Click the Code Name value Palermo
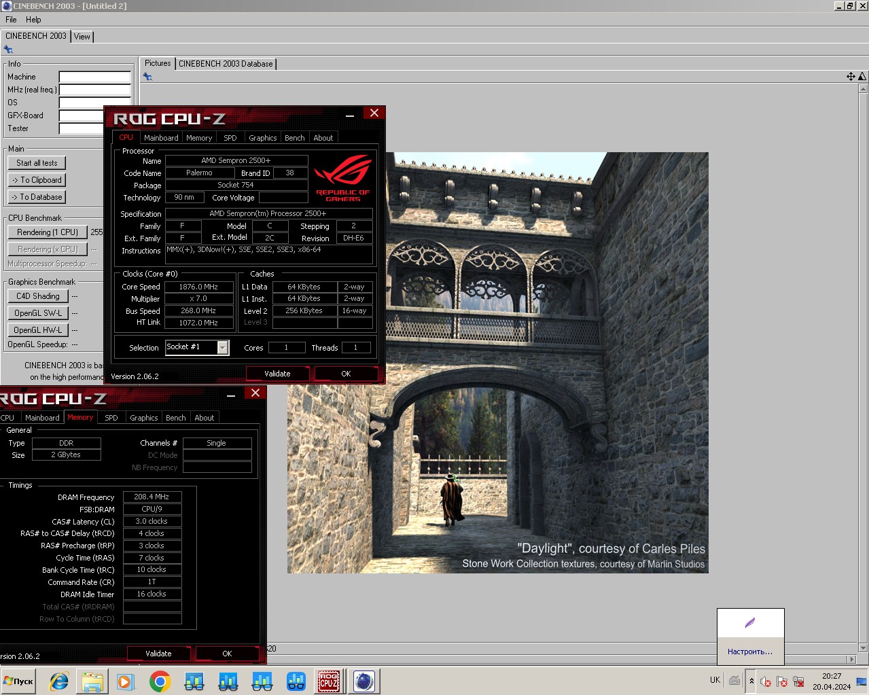 pyautogui.click(x=199, y=173)
